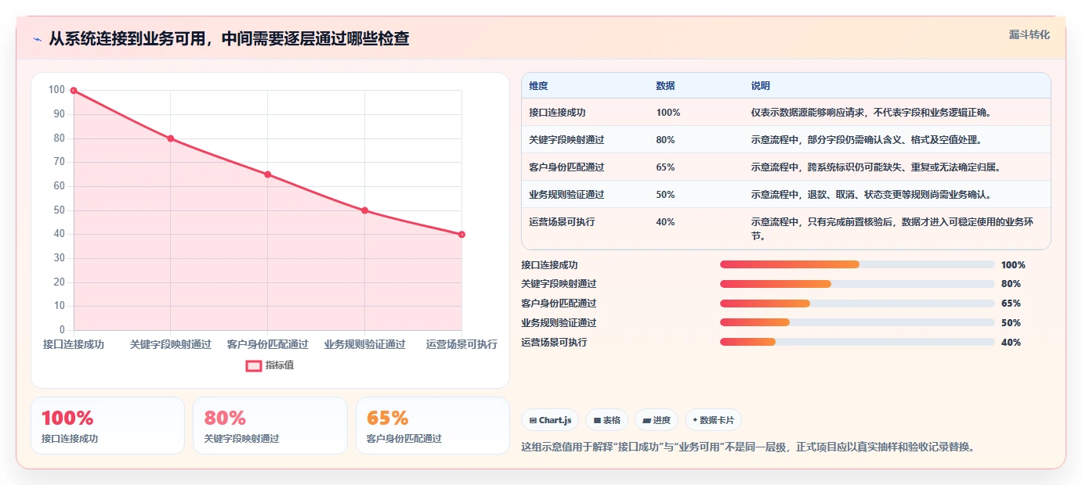1082x485 pixels.
Task: Click the 业务规则验证通过 progress bar
Action: point(857,322)
